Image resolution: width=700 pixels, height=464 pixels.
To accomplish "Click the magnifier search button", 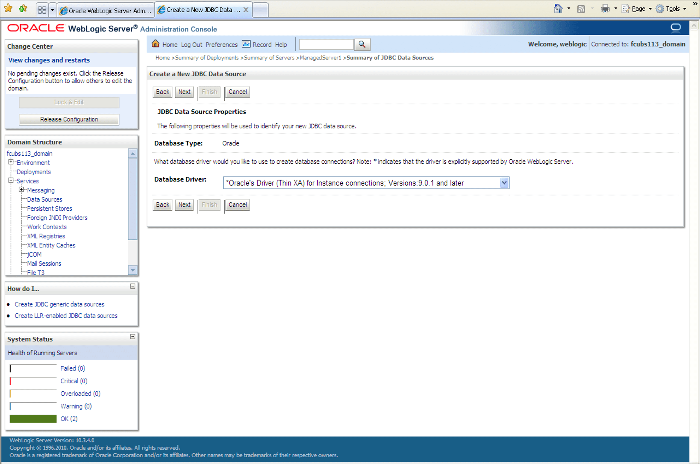I will click(x=362, y=44).
